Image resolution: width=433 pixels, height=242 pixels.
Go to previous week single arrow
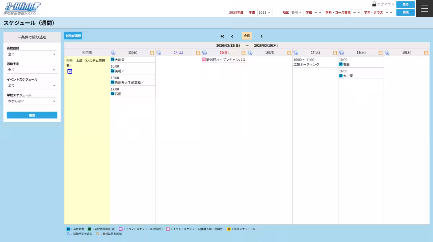click(x=232, y=36)
